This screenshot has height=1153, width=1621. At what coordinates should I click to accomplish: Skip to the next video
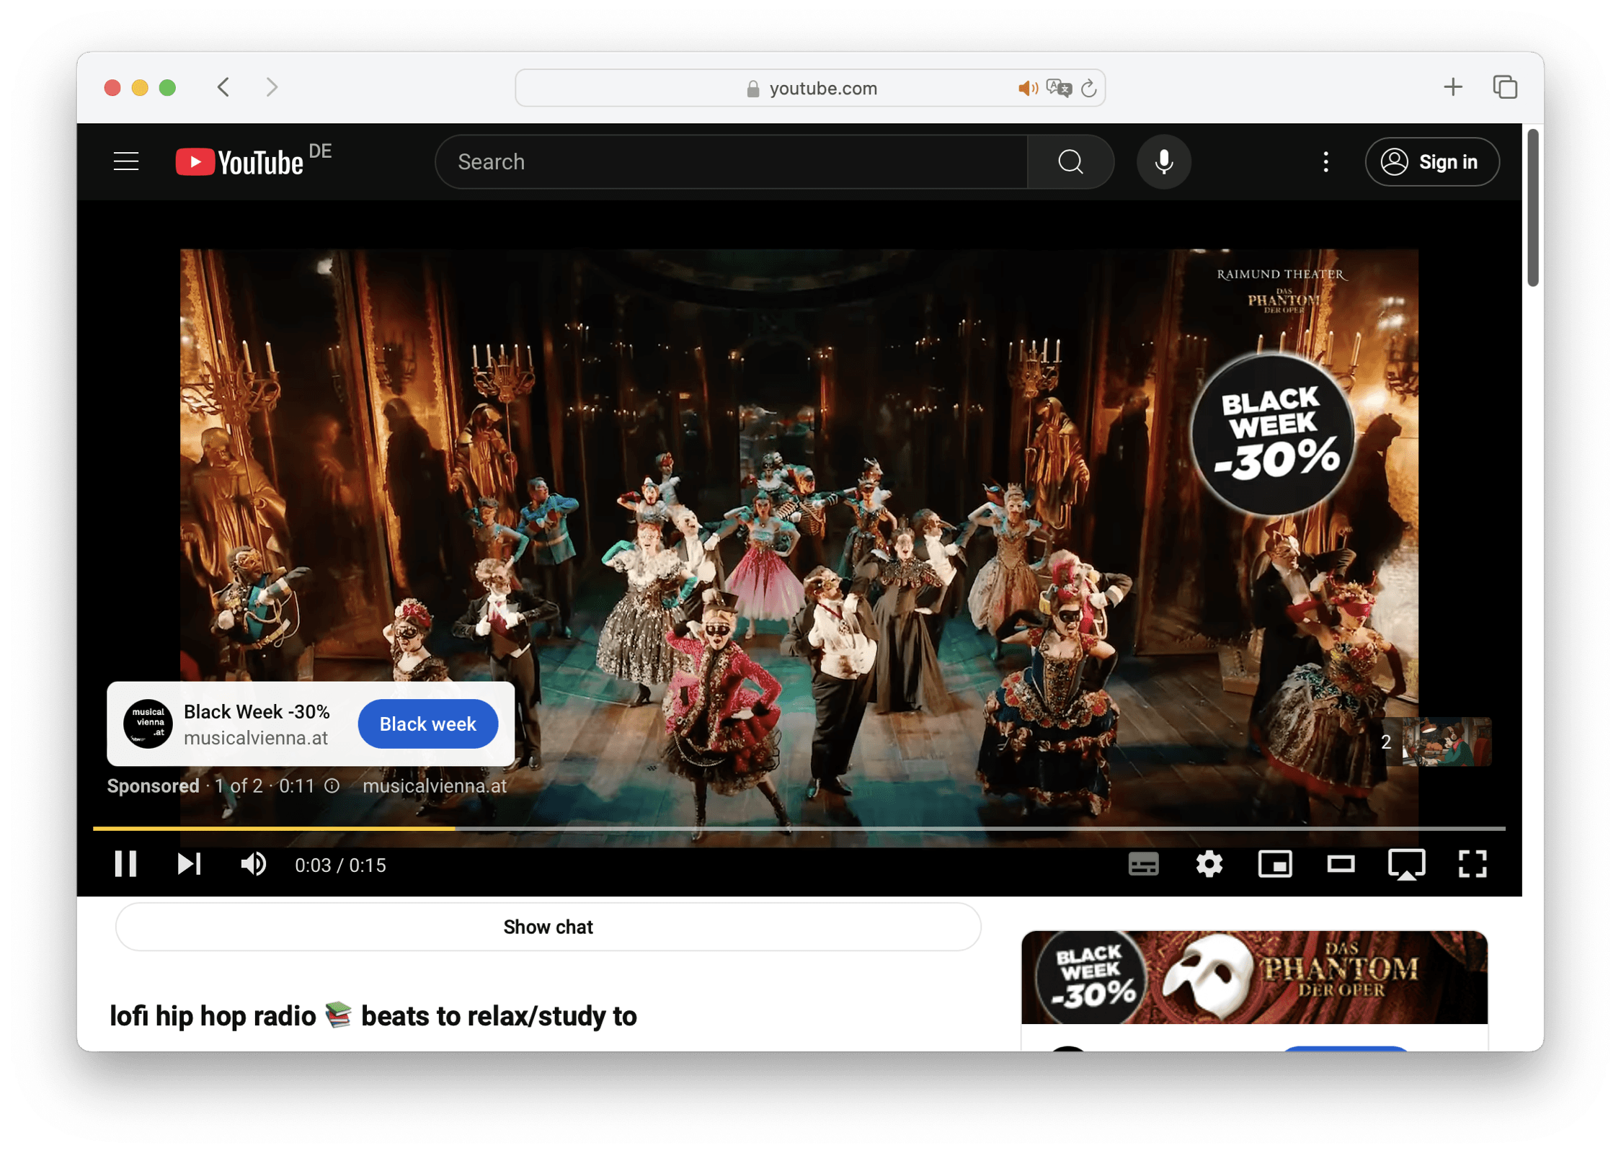click(190, 864)
